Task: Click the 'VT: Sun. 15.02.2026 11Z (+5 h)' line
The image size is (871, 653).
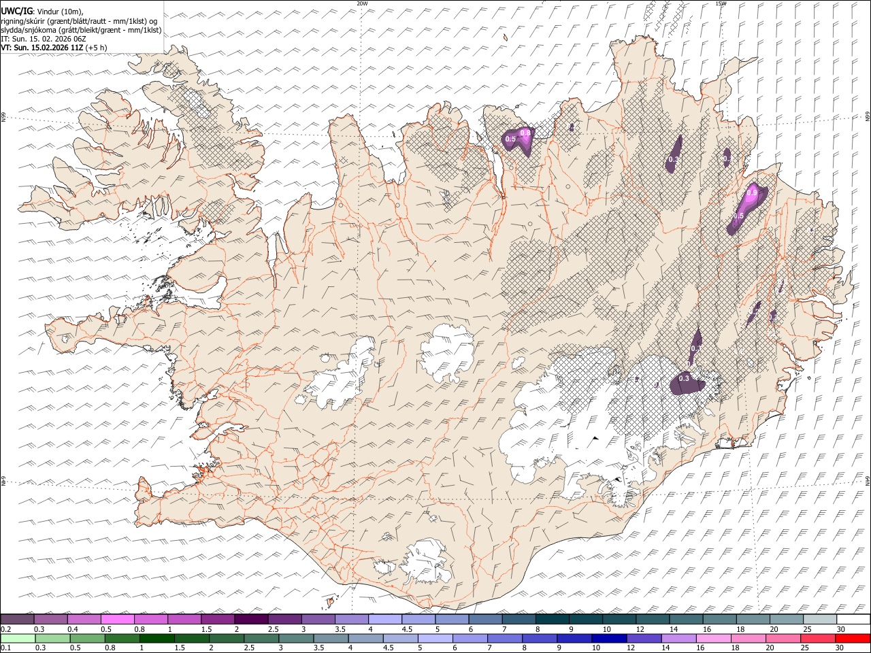Action: (54, 48)
